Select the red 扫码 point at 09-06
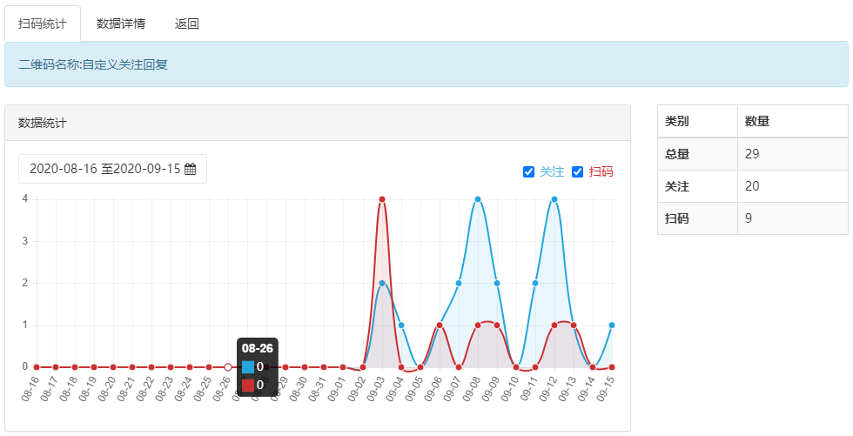The width and height of the screenshot is (853, 436). click(x=440, y=325)
